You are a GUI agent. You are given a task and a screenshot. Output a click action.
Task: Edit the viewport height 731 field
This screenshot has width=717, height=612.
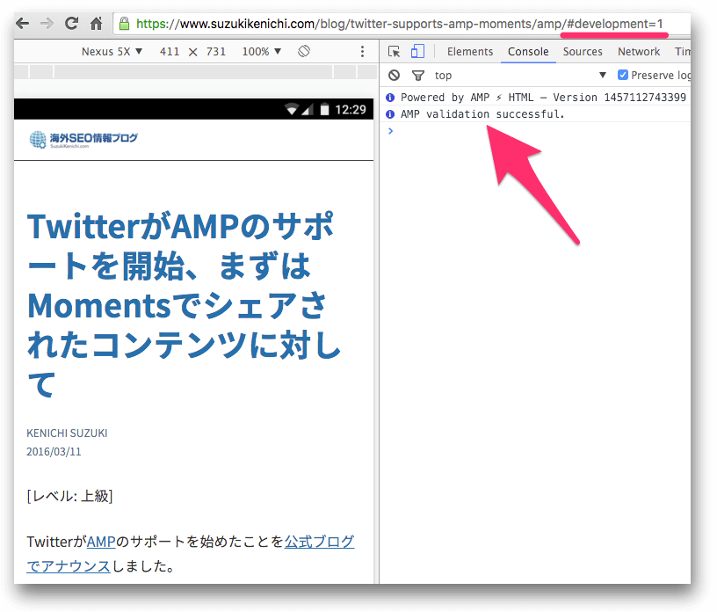[216, 51]
